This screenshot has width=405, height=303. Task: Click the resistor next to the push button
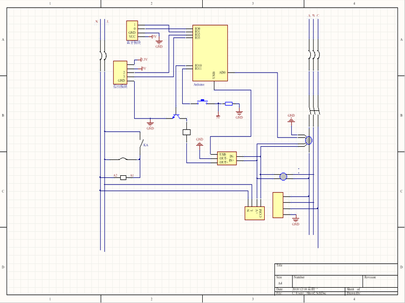(228, 104)
